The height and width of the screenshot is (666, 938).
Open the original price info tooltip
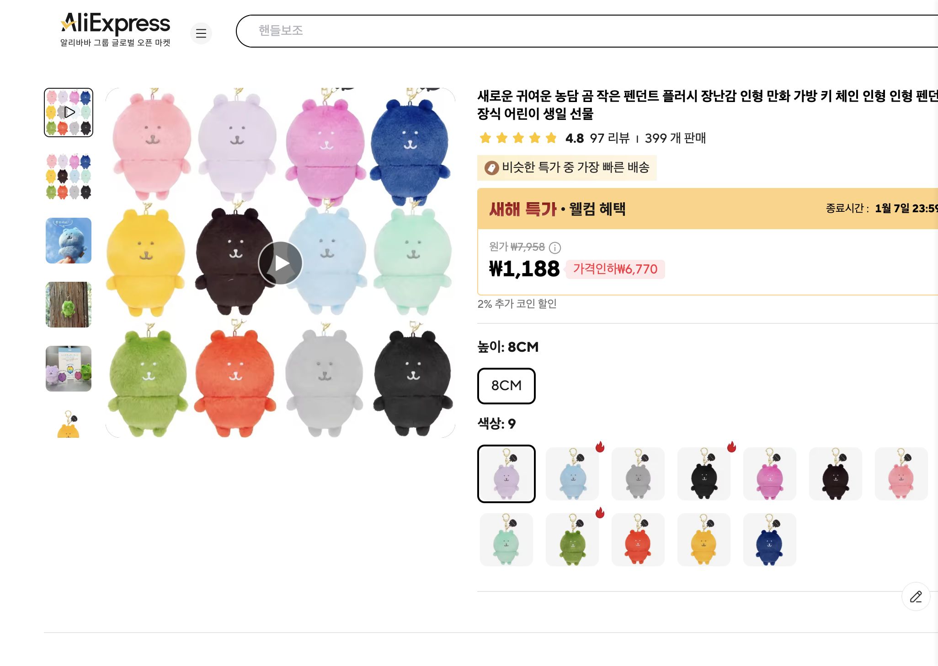tap(554, 247)
